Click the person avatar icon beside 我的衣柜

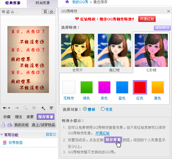click(x=3, y=125)
